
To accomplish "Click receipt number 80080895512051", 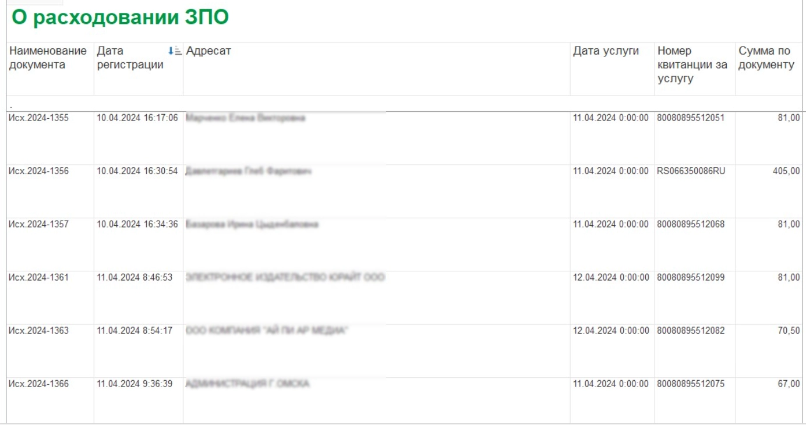I will pos(691,118).
